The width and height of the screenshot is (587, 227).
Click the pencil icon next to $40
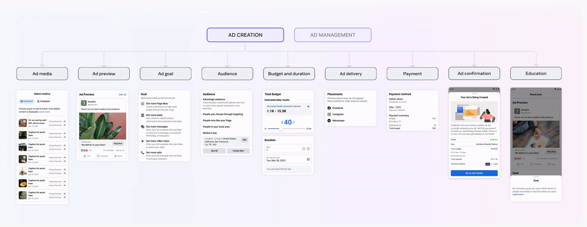pos(293,122)
